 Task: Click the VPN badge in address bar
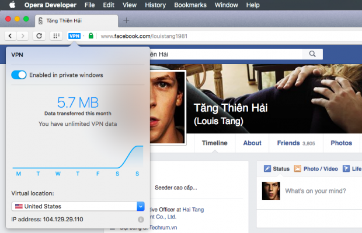click(x=74, y=36)
